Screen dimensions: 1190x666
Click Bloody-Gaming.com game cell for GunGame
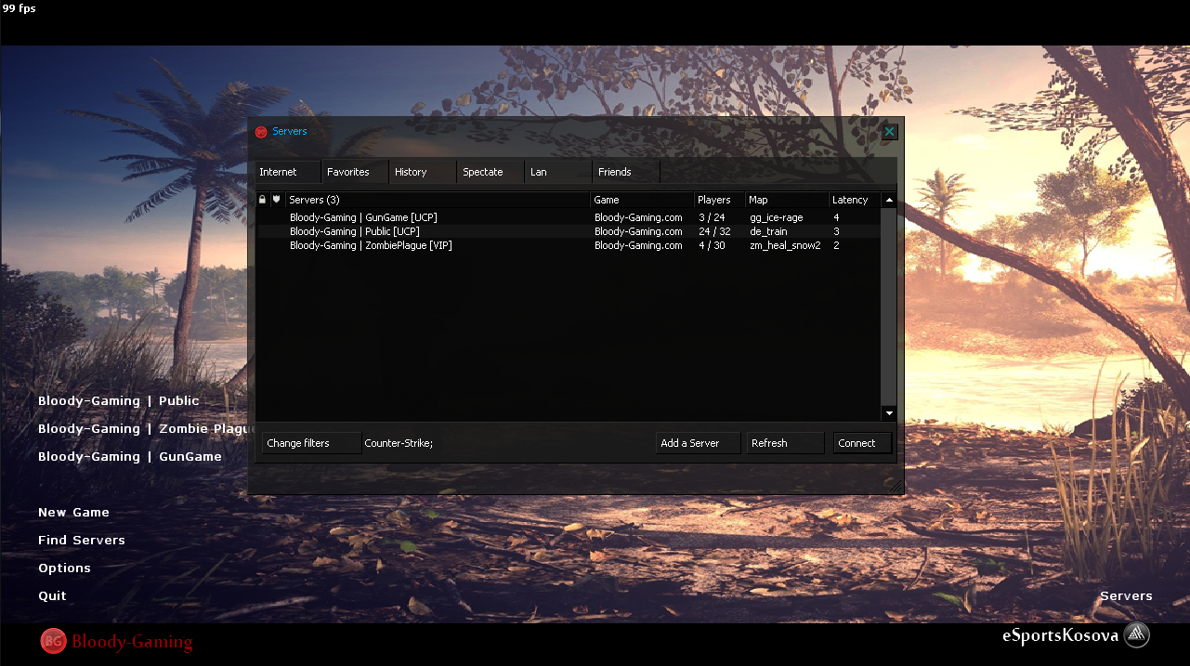pyautogui.click(x=638, y=217)
